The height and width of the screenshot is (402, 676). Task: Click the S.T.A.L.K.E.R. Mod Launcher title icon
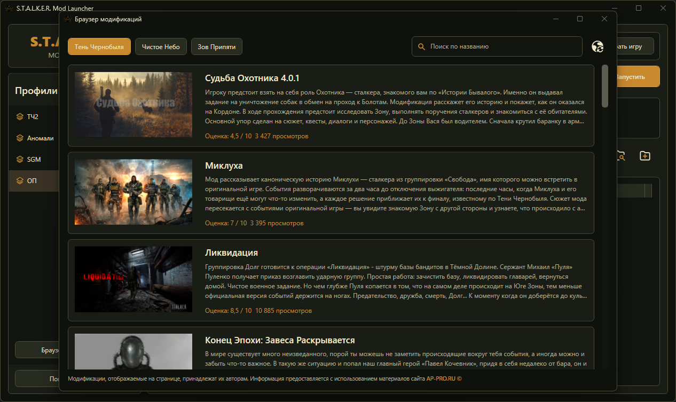(9, 8)
